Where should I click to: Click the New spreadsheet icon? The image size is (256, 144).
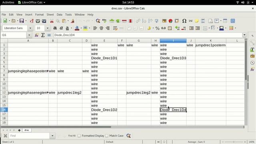(5, 21)
